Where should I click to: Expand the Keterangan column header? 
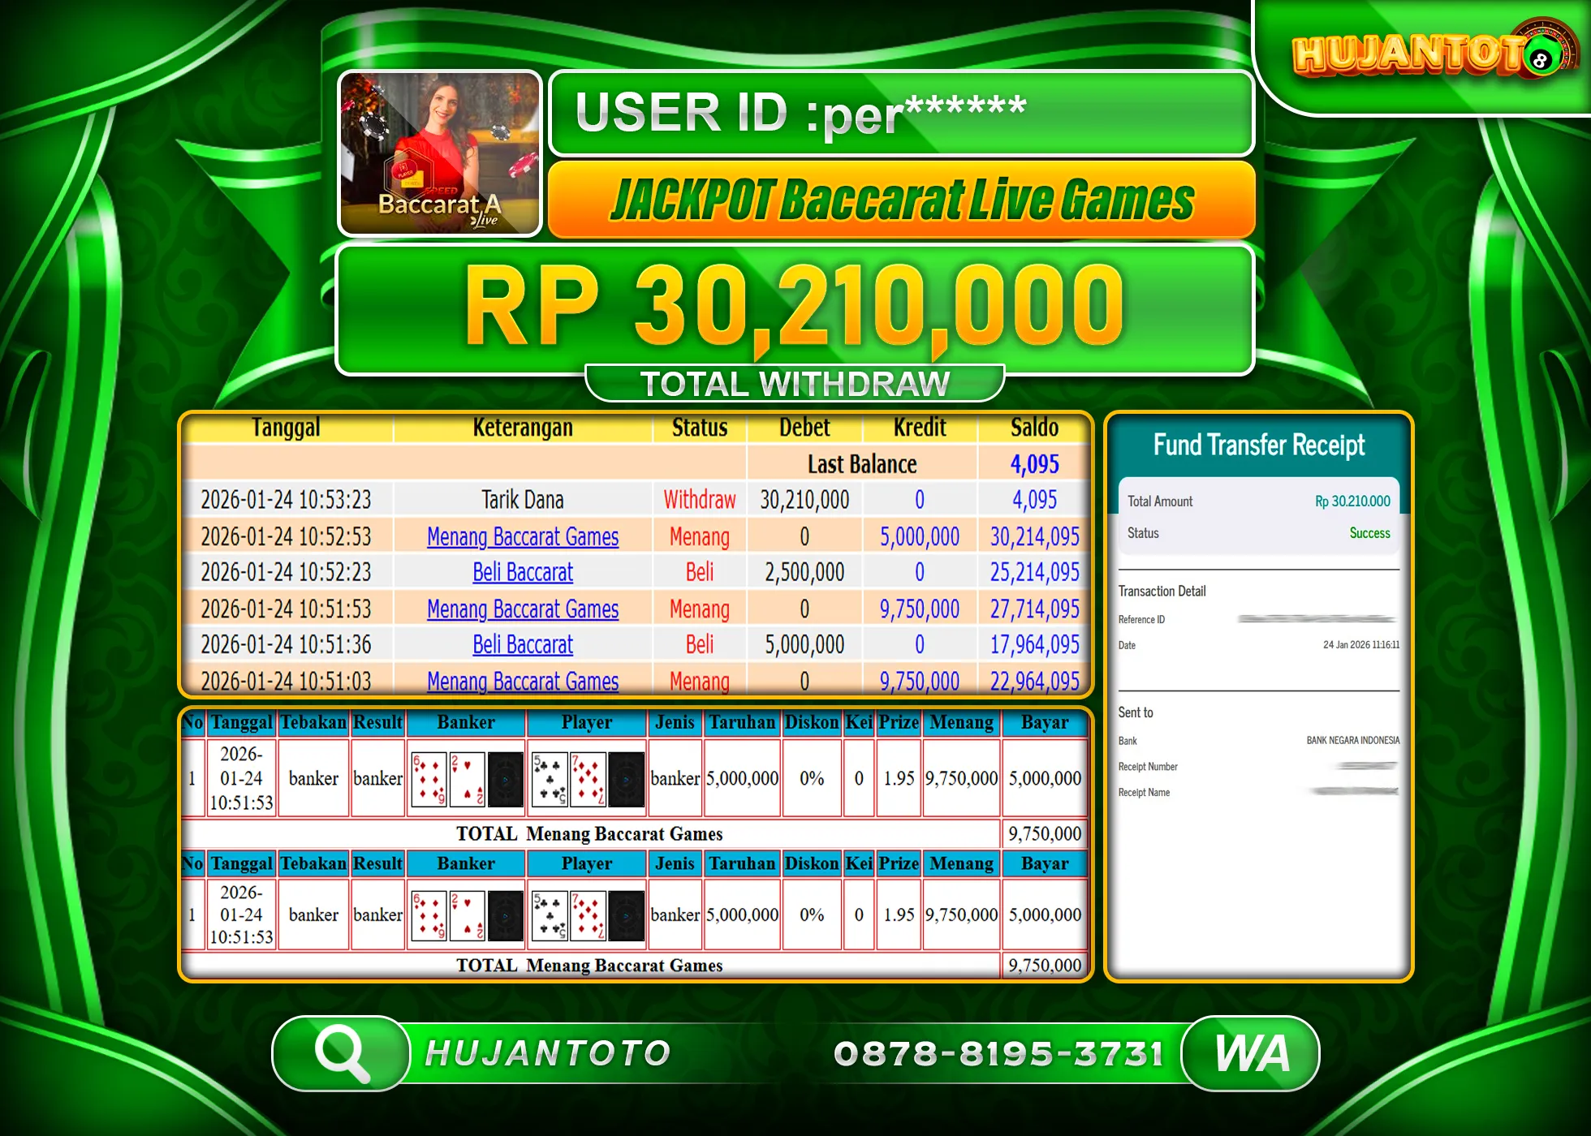tap(522, 427)
